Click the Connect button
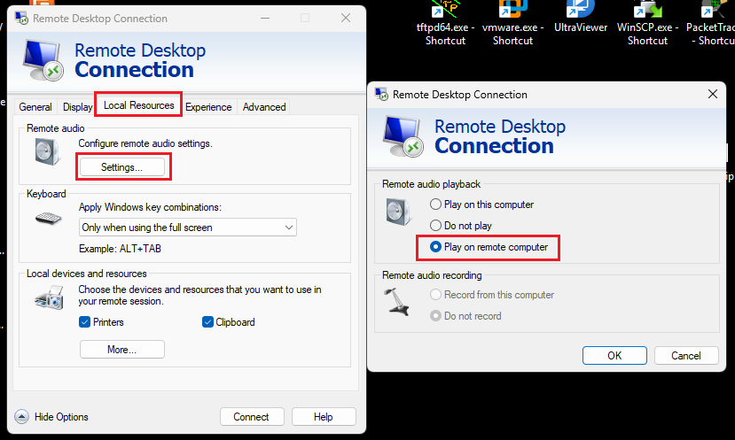This screenshot has height=440, width=735. tap(252, 417)
